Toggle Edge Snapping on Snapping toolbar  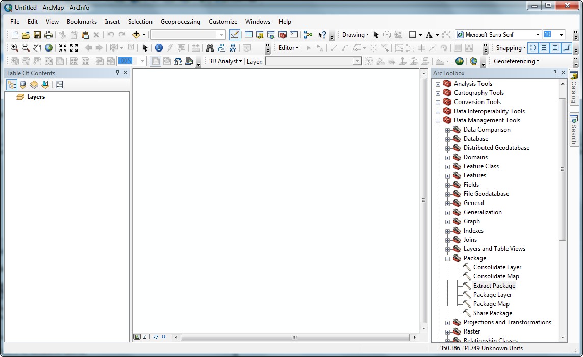(x=567, y=48)
